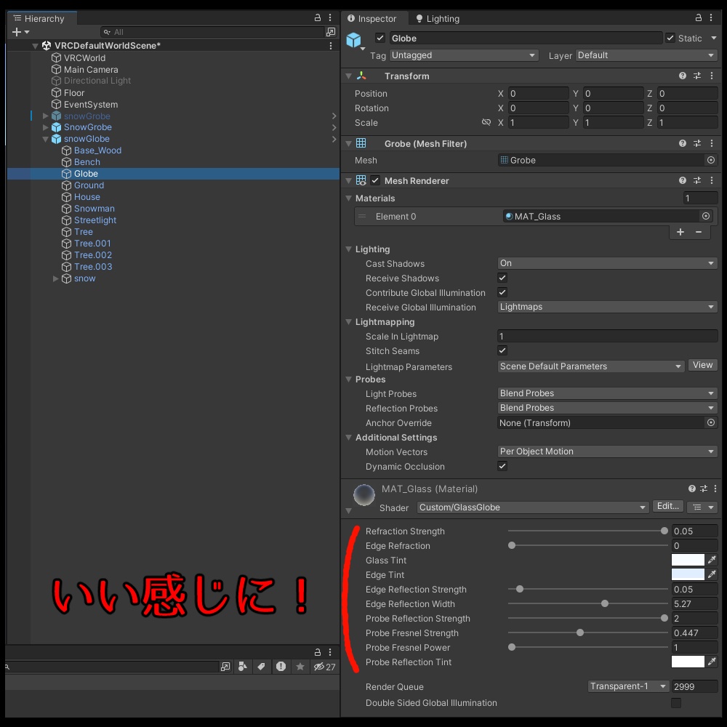Toggle the Static checkbox

(670, 38)
